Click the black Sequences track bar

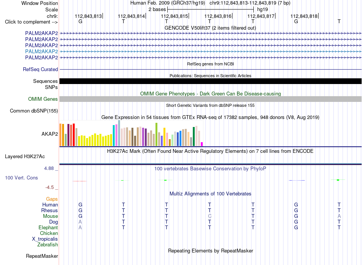pyautogui.click(x=211, y=81)
